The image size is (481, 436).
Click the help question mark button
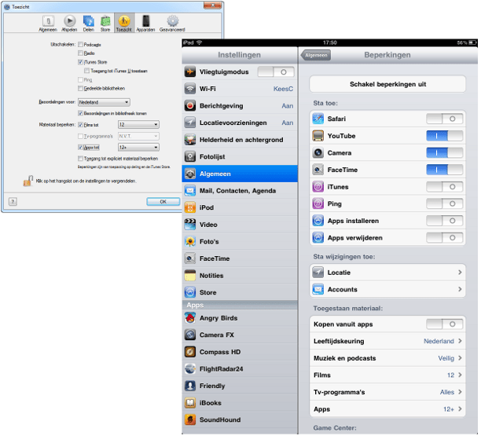[13, 202]
